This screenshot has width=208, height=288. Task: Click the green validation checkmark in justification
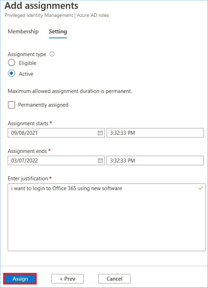coord(201,188)
